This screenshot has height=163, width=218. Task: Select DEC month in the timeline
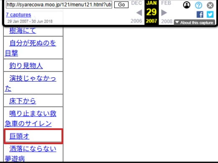(x=136, y=3)
